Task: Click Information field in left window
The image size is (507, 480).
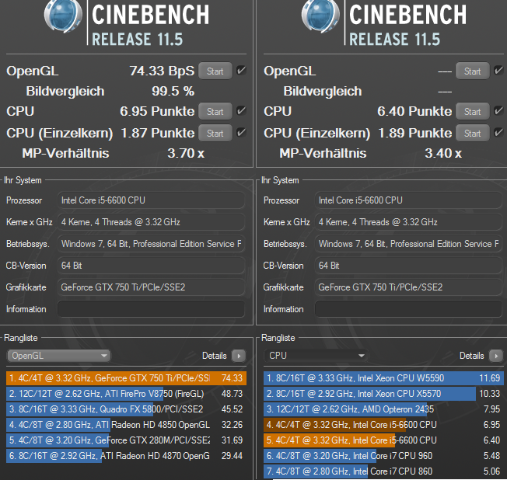Action: [x=151, y=309]
